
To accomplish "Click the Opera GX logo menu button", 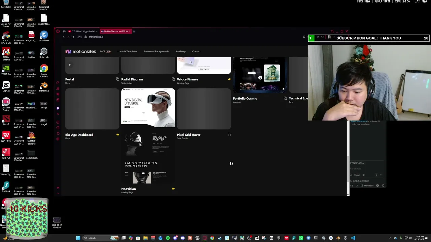I will coord(58,31).
